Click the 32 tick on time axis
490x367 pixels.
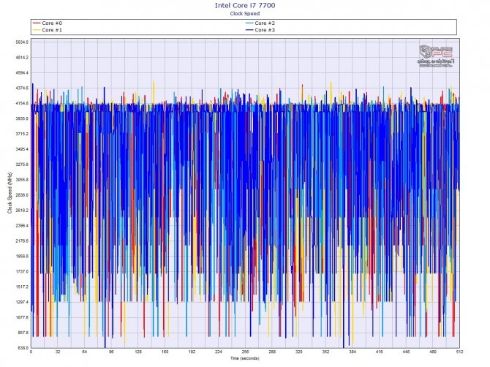58,352
